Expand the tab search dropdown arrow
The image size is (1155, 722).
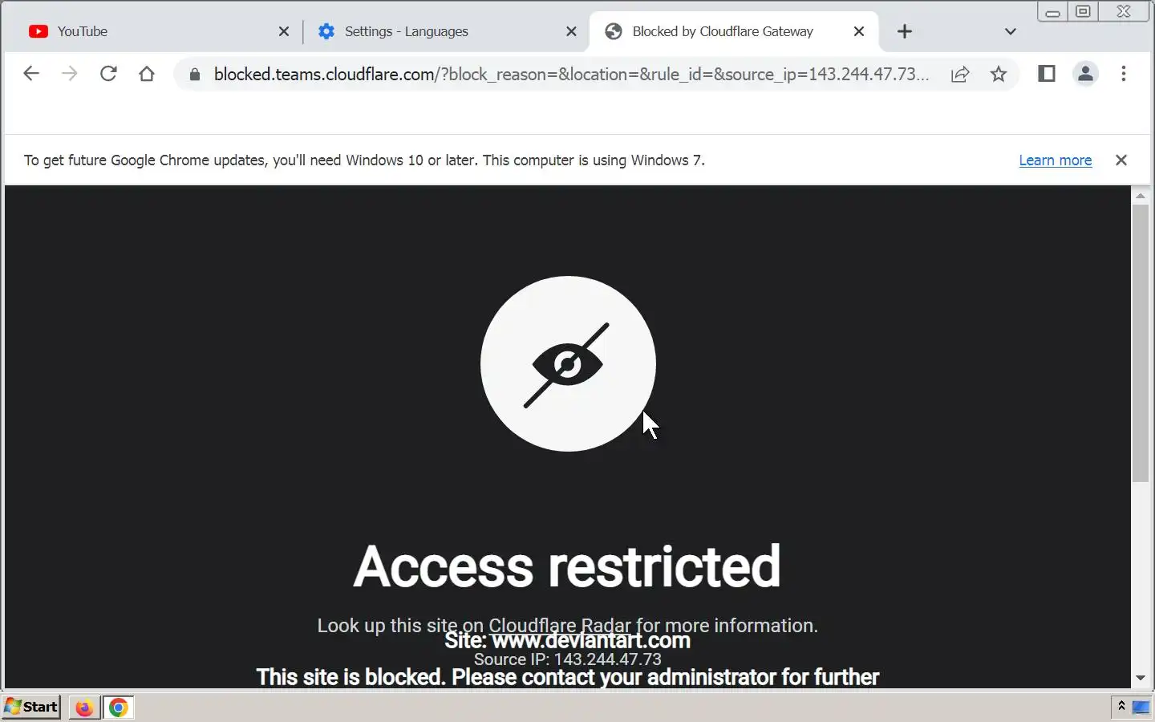click(1011, 31)
